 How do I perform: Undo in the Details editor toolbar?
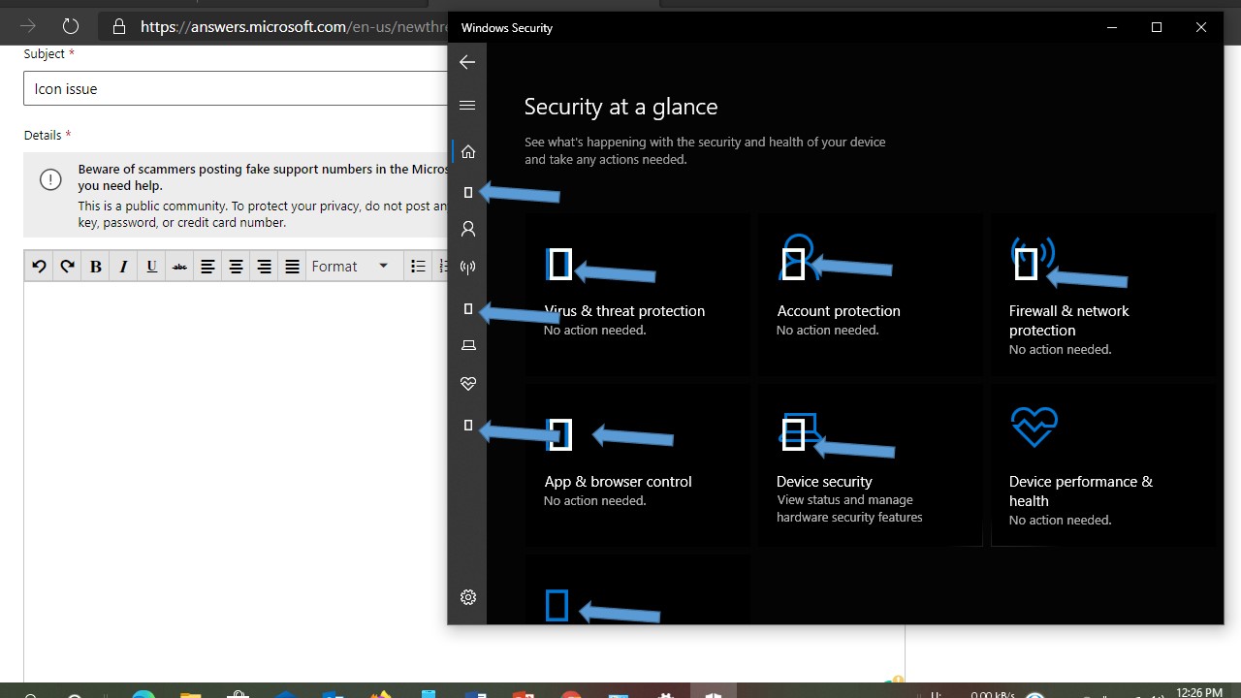(39, 267)
